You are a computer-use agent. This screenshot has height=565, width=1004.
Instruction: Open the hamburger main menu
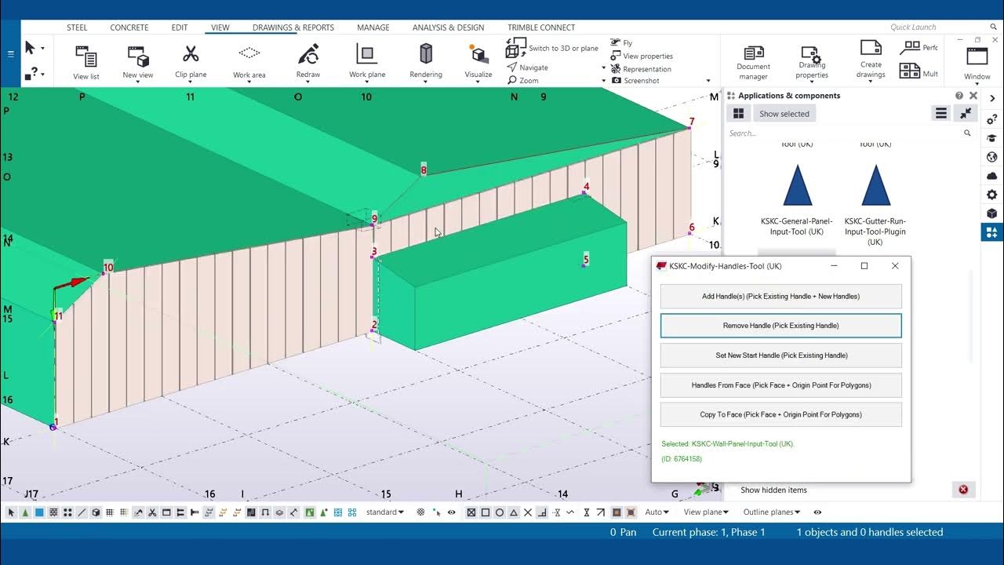10,54
